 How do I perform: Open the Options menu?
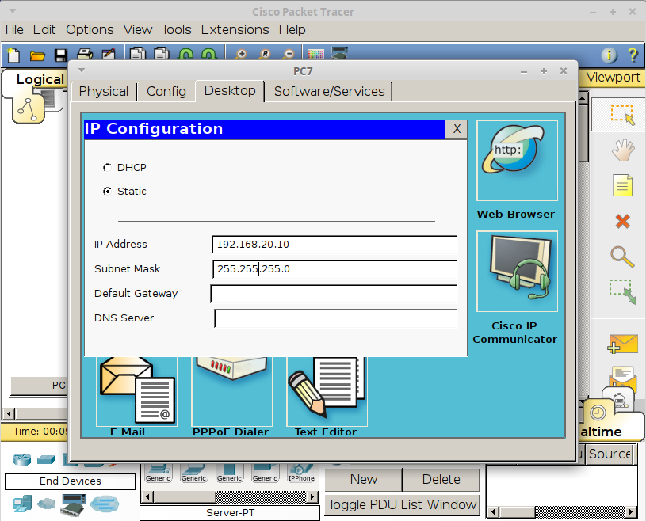tap(90, 29)
